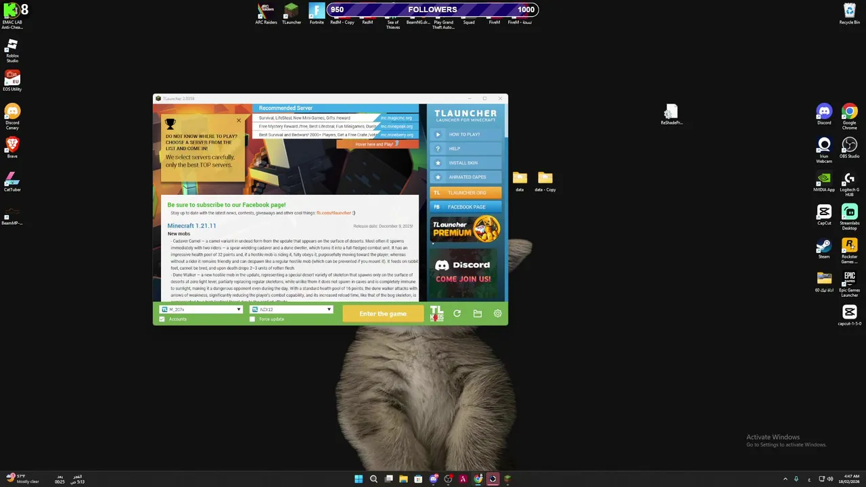Select the data - Copy desktop folder
Viewport: 866px width, 487px height.
point(545,181)
